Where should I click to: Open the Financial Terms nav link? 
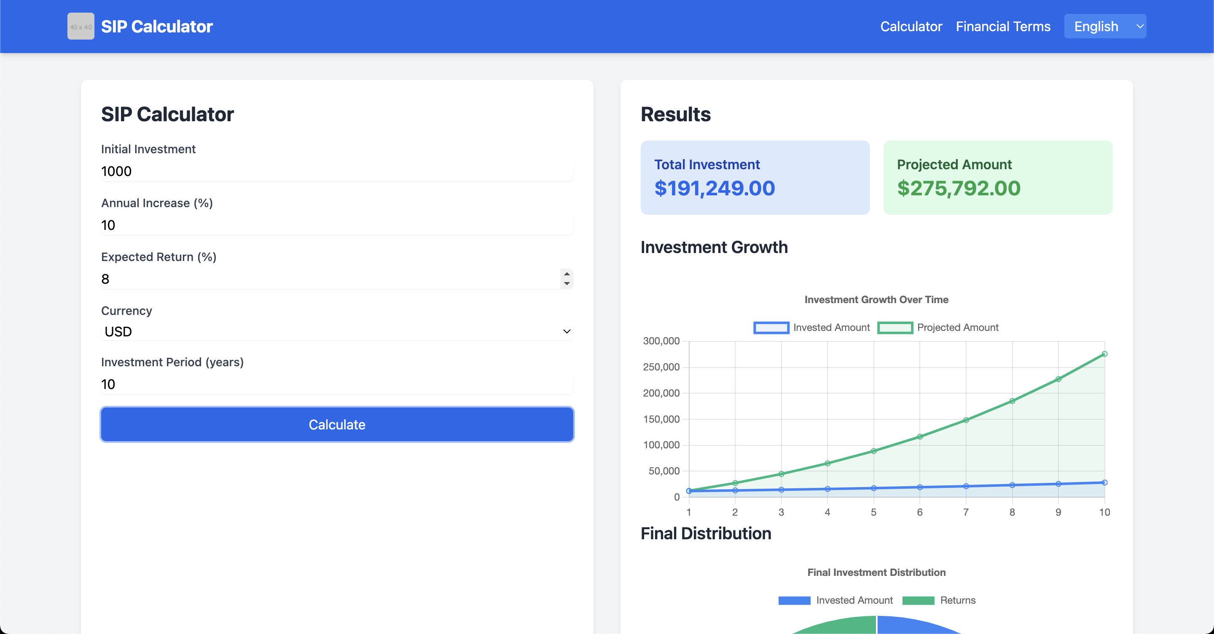(1003, 27)
